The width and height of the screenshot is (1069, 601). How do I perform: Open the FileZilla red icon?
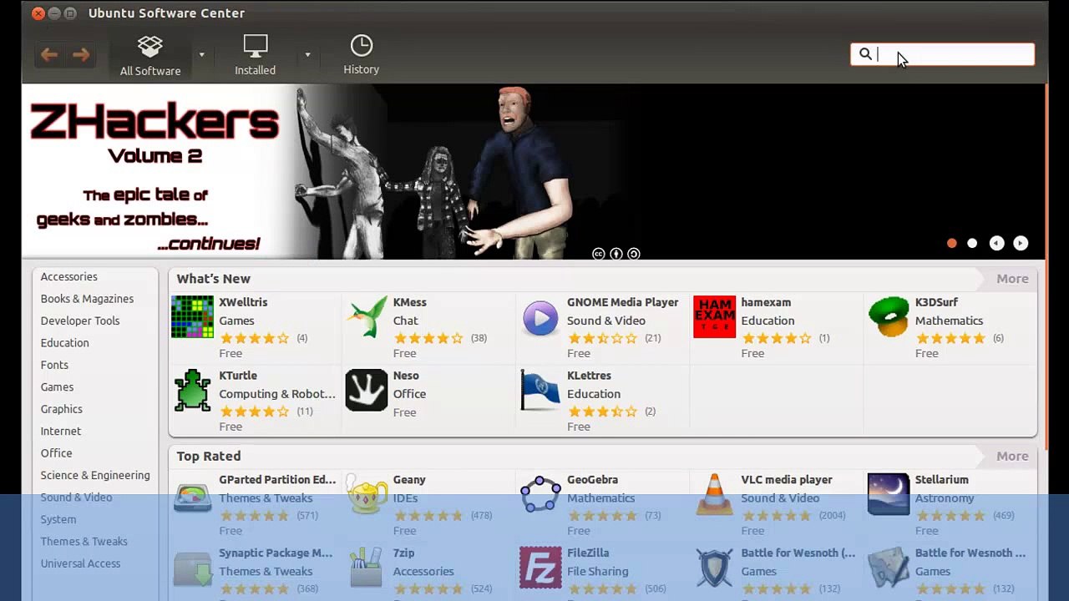[540, 568]
